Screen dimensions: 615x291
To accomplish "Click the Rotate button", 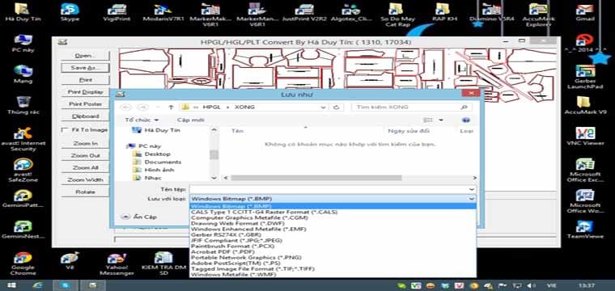I will coord(85,192).
